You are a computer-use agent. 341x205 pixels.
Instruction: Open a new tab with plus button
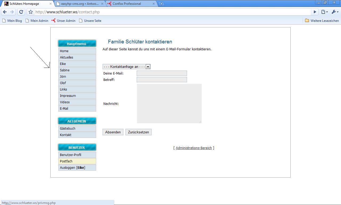(161, 4)
